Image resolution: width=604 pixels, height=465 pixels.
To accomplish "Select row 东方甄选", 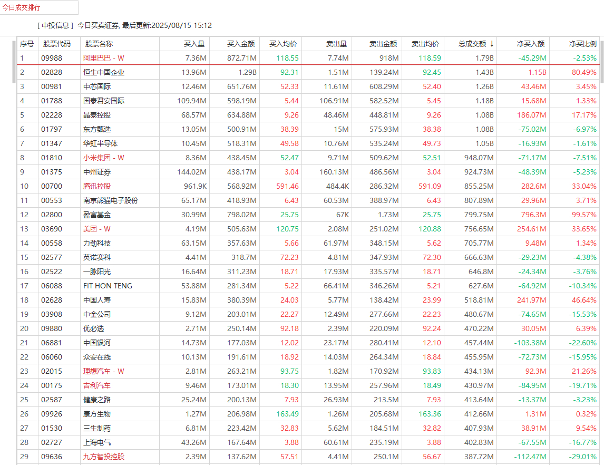I will pyautogui.click(x=308, y=130).
